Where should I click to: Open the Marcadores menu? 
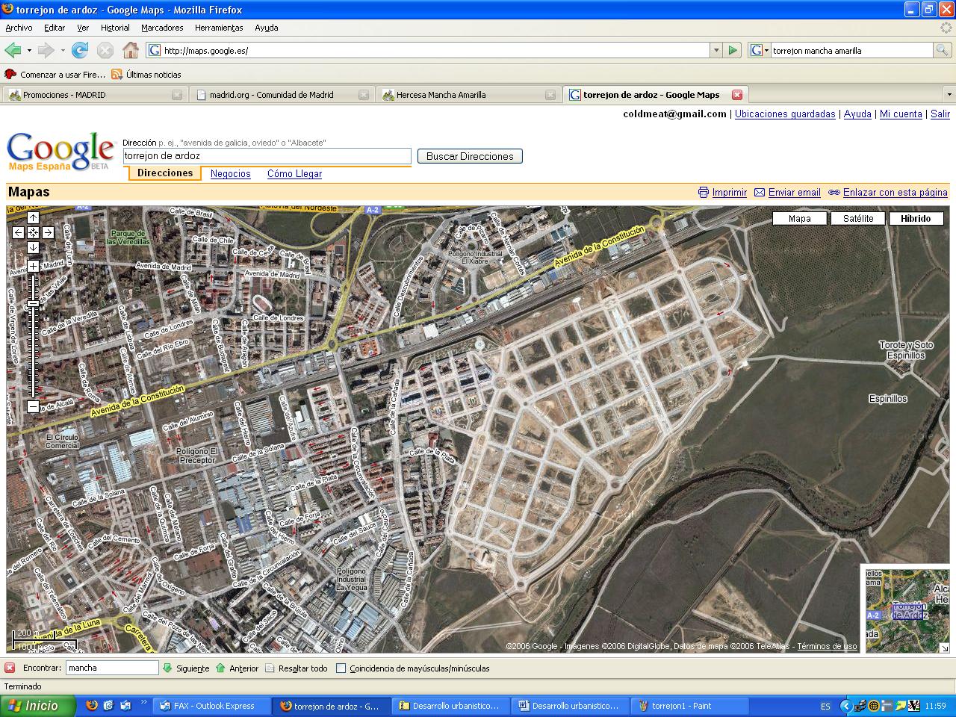[x=162, y=28]
